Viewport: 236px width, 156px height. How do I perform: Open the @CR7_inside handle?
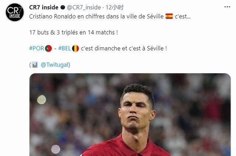[x=84, y=7]
